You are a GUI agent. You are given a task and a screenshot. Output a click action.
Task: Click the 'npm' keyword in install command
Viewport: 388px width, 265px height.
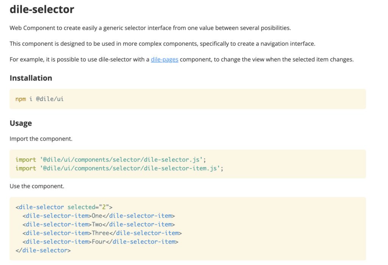tap(20, 99)
